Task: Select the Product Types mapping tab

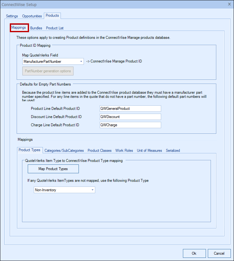Action: pos(29,150)
